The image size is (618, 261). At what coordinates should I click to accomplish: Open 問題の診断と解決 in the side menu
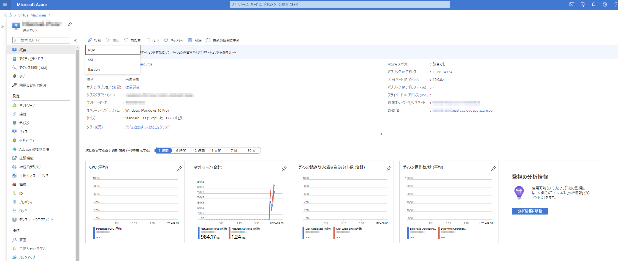[41, 85]
